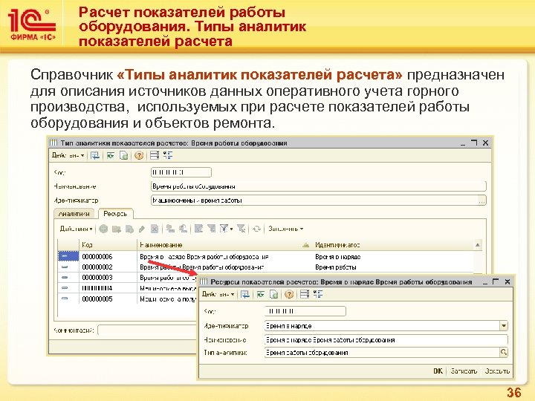Sort by the Наименование column header

pyautogui.click(x=224, y=245)
